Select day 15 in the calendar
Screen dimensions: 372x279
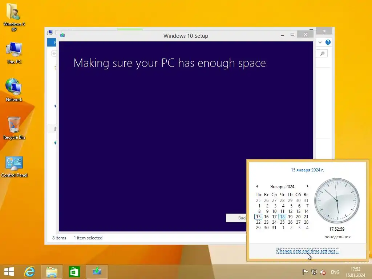(258, 217)
